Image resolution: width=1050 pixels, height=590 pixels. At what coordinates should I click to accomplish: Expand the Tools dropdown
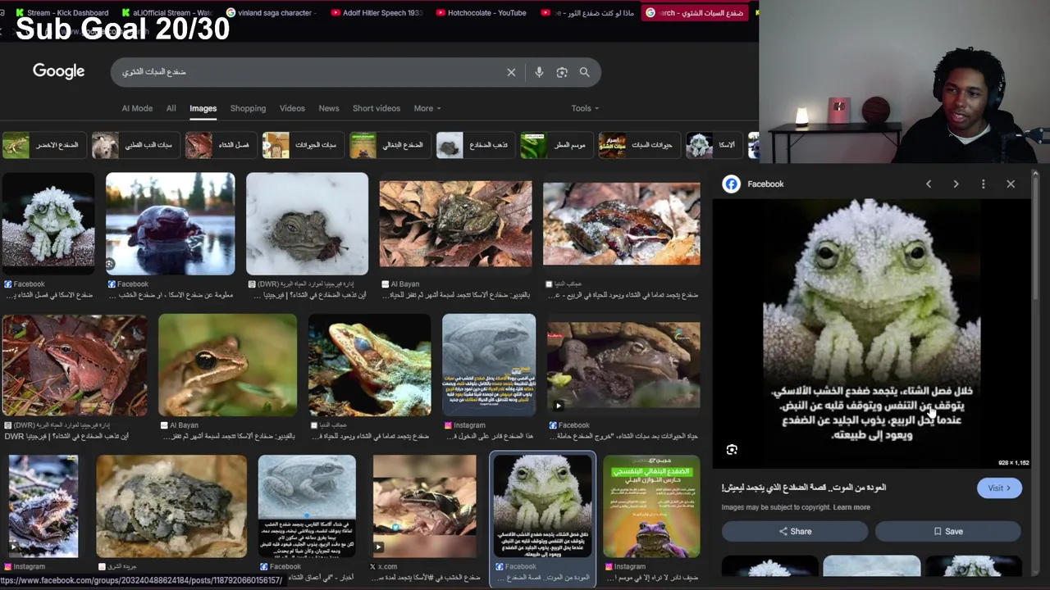tap(585, 108)
